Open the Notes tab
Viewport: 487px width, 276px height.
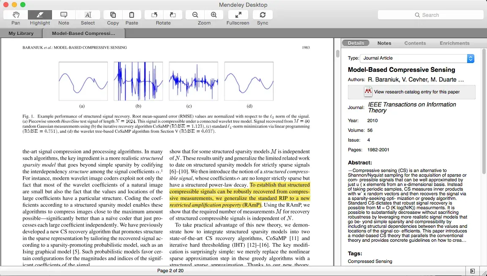[x=384, y=43]
